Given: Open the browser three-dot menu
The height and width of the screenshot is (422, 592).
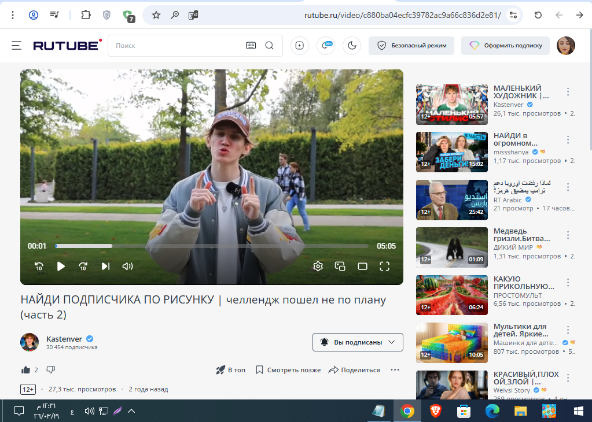Looking at the screenshot, I should pos(13,15).
